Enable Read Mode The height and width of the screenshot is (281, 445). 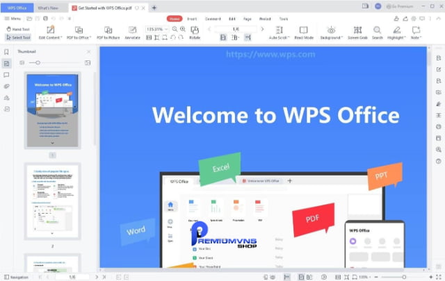[x=303, y=31]
